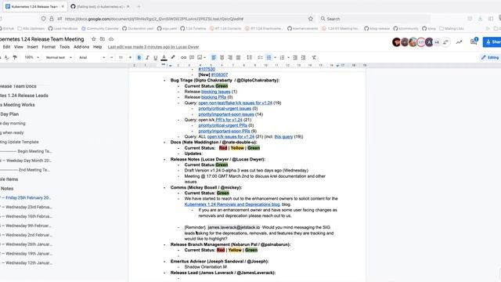This screenshot has height=282, width=501.
Task: Toggle italic formatting in toolbar
Action: point(147,57)
